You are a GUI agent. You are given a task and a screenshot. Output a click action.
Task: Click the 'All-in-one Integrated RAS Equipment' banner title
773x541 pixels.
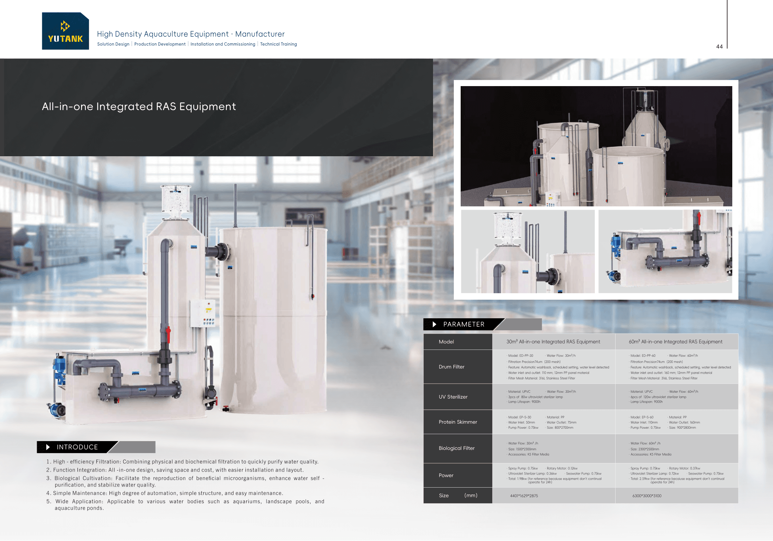point(139,106)
